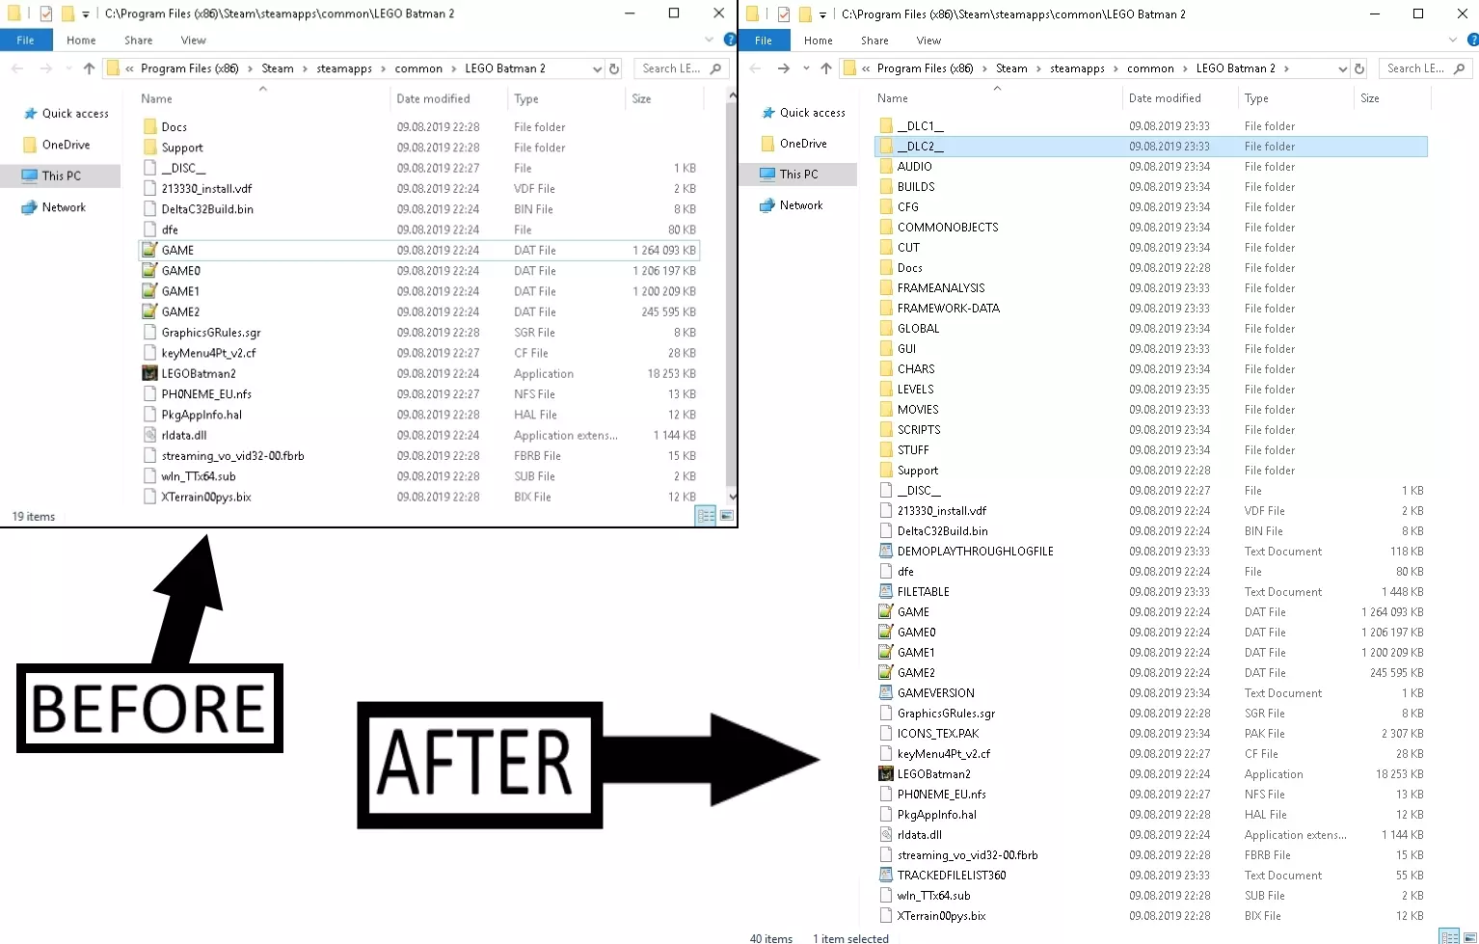Click New Folder icon in right title bar

tap(805, 13)
